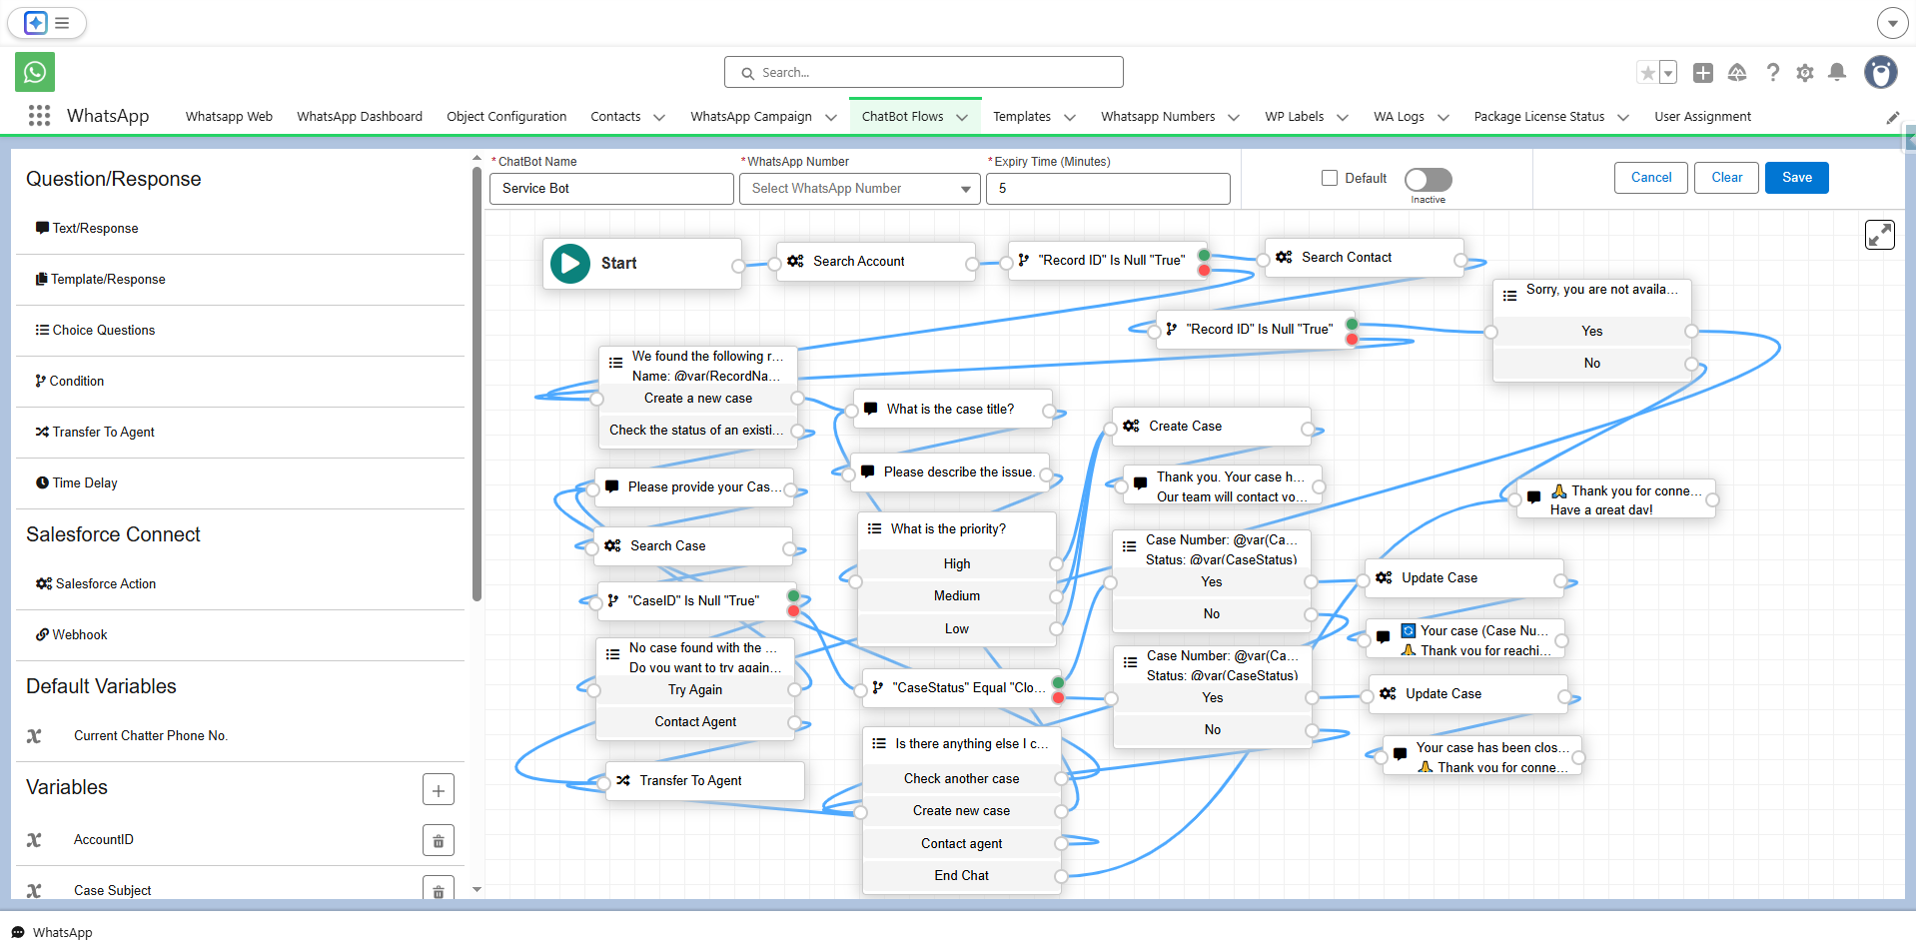Click the Expiry Time input field
This screenshot has width=1916, height=947.
coord(1107,189)
